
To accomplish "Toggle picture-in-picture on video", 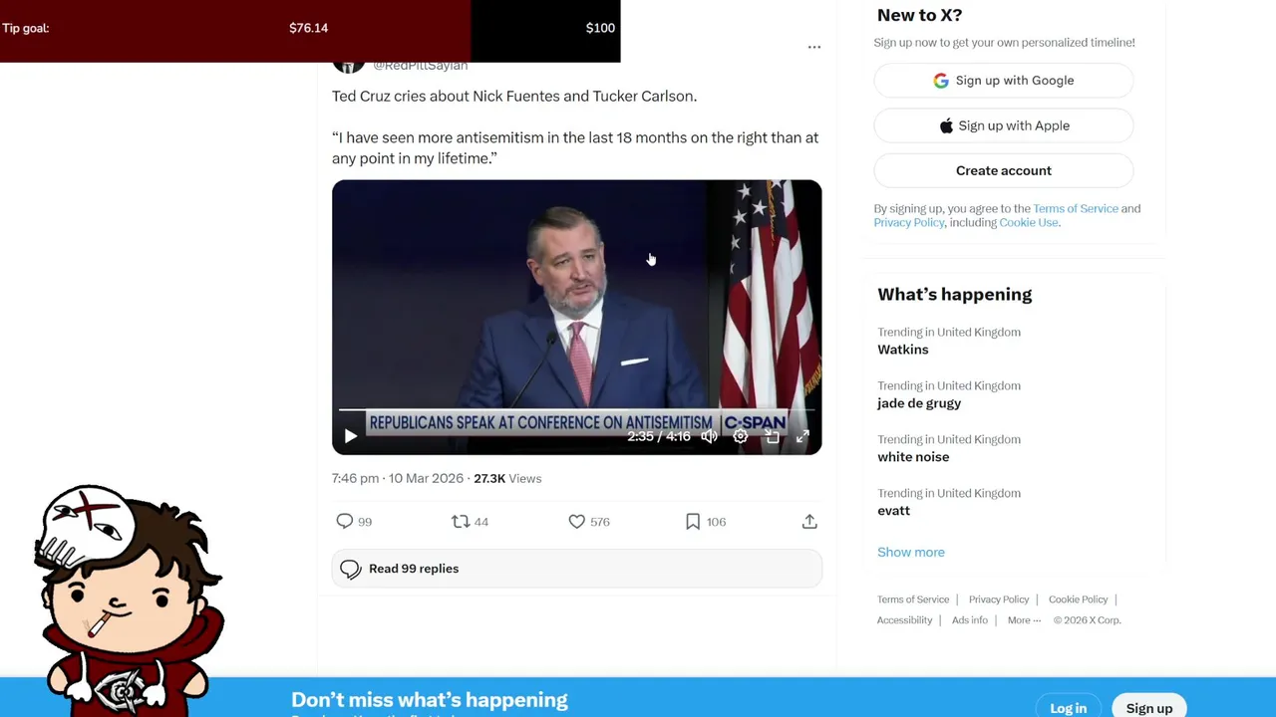I will click(772, 436).
